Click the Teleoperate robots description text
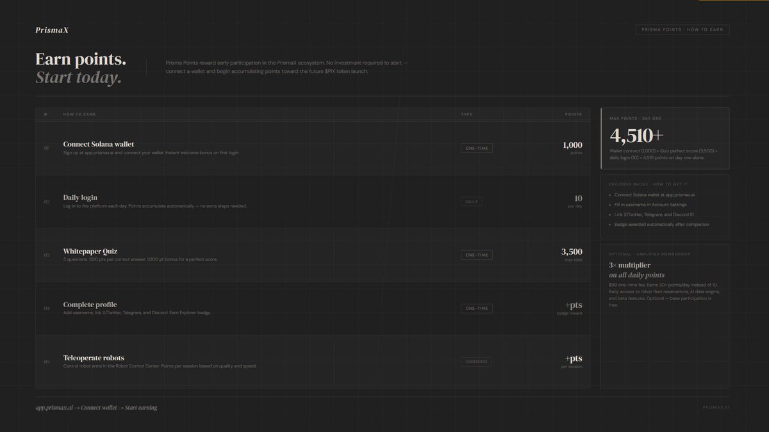 [x=160, y=366]
